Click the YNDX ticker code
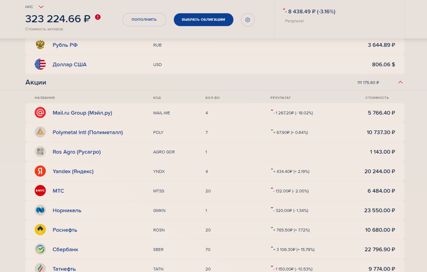The height and width of the screenshot is (272, 427). [159, 172]
